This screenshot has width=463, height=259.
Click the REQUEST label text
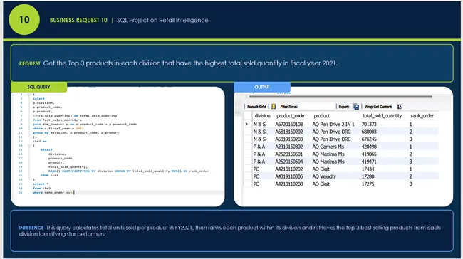[x=29, y=63]
